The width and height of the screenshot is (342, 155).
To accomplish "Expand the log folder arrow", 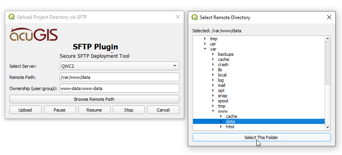I will (x=213, y=80).
